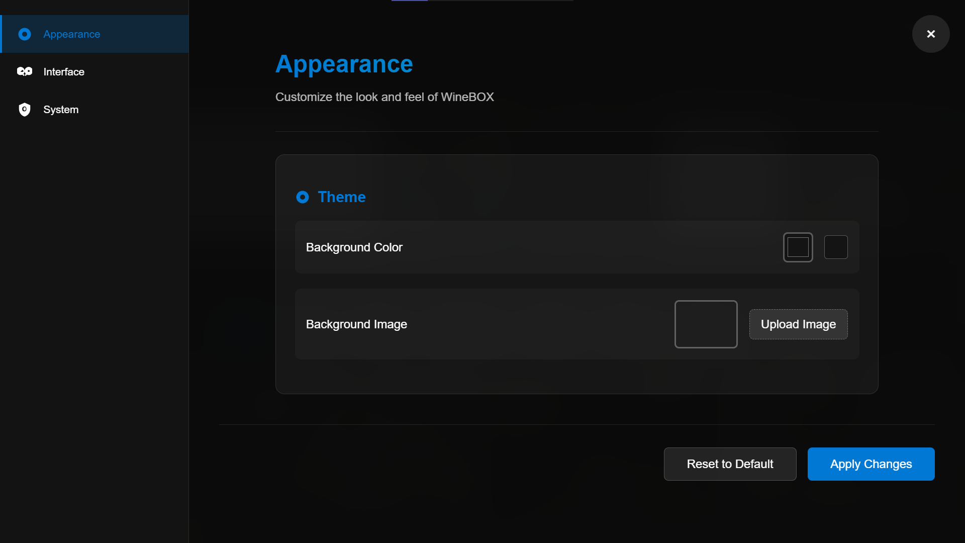This screenshot has height=543, width=965.
Task: Reset to Default settings
Action: click(730, 464)
